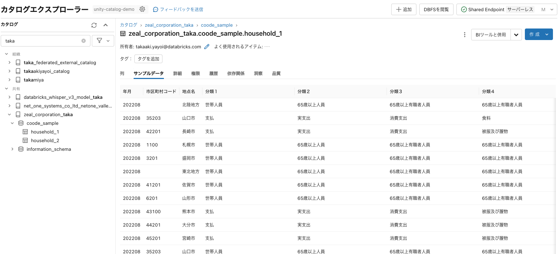
Task: Click the feedback chat bubble icon
Action: point(155,9)
